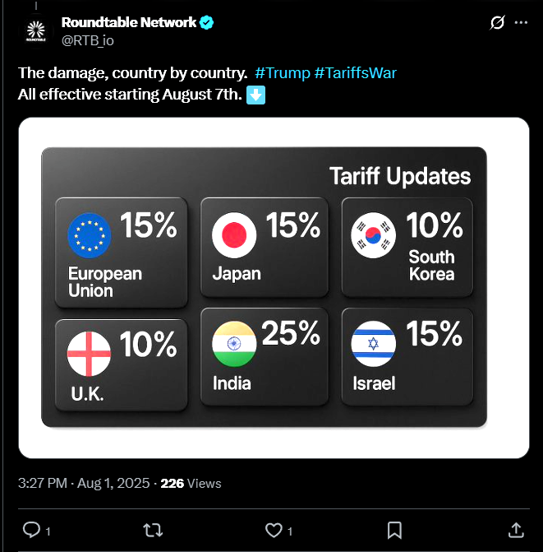Repost this tweet with the retweet icon
Screen dimensions: 543x552
[153, 530]
